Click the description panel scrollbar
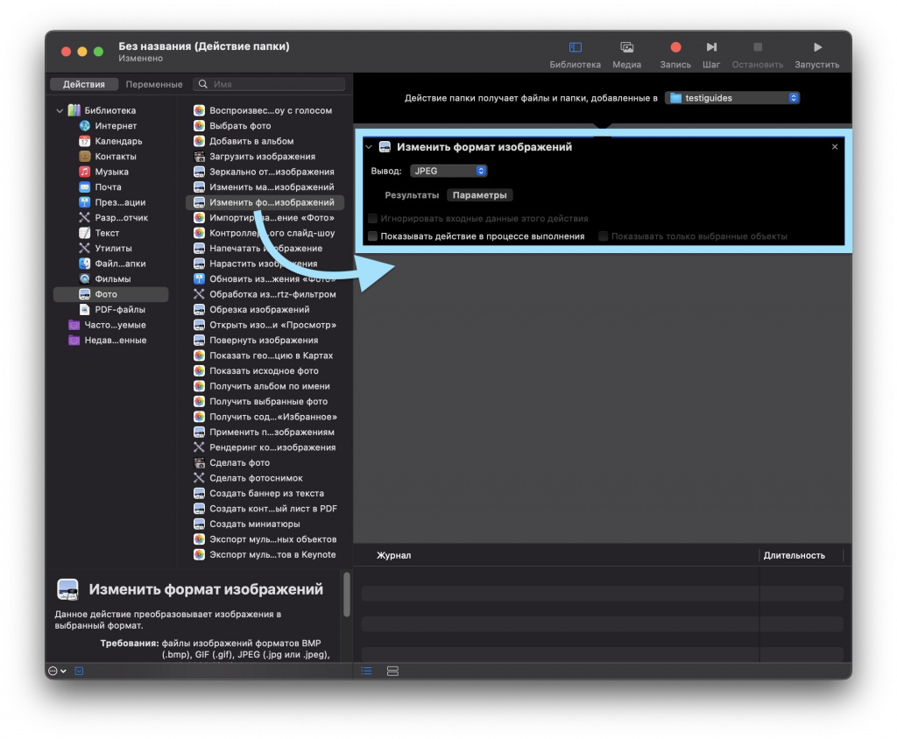The width and height of the screenshot is (897, 739). (x=347, y=595)
